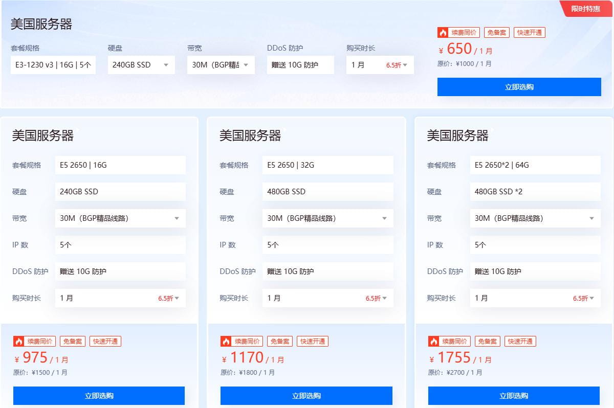Expand the bandwidth dropdown in the middle server card
The height and width of the screenshot is (408, 614).
tap(384, 218)
